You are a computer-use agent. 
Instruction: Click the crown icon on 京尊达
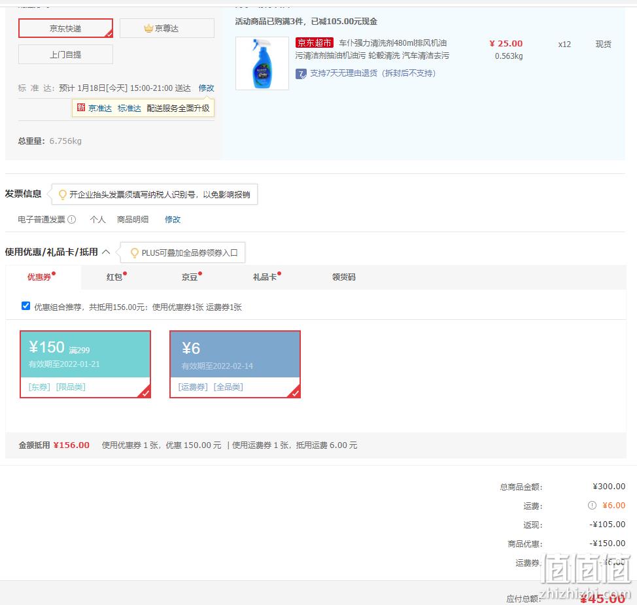coord(148,28)
